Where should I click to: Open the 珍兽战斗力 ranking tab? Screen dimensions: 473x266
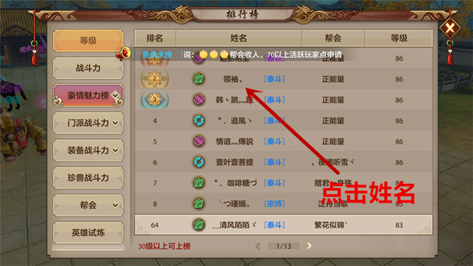pyautogui.click(x=88, y=177)
